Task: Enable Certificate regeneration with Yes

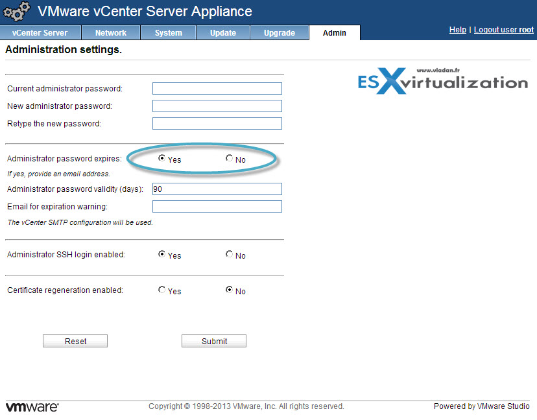Action: click(x=161, y=290)
